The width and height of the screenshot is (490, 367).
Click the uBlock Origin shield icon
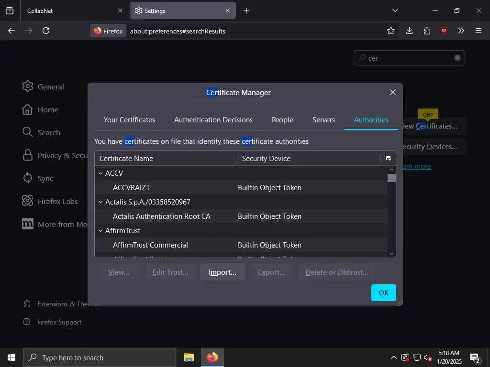pos(444,31)
